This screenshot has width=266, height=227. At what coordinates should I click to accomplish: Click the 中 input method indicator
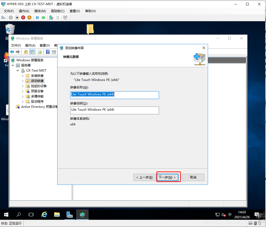230,215
